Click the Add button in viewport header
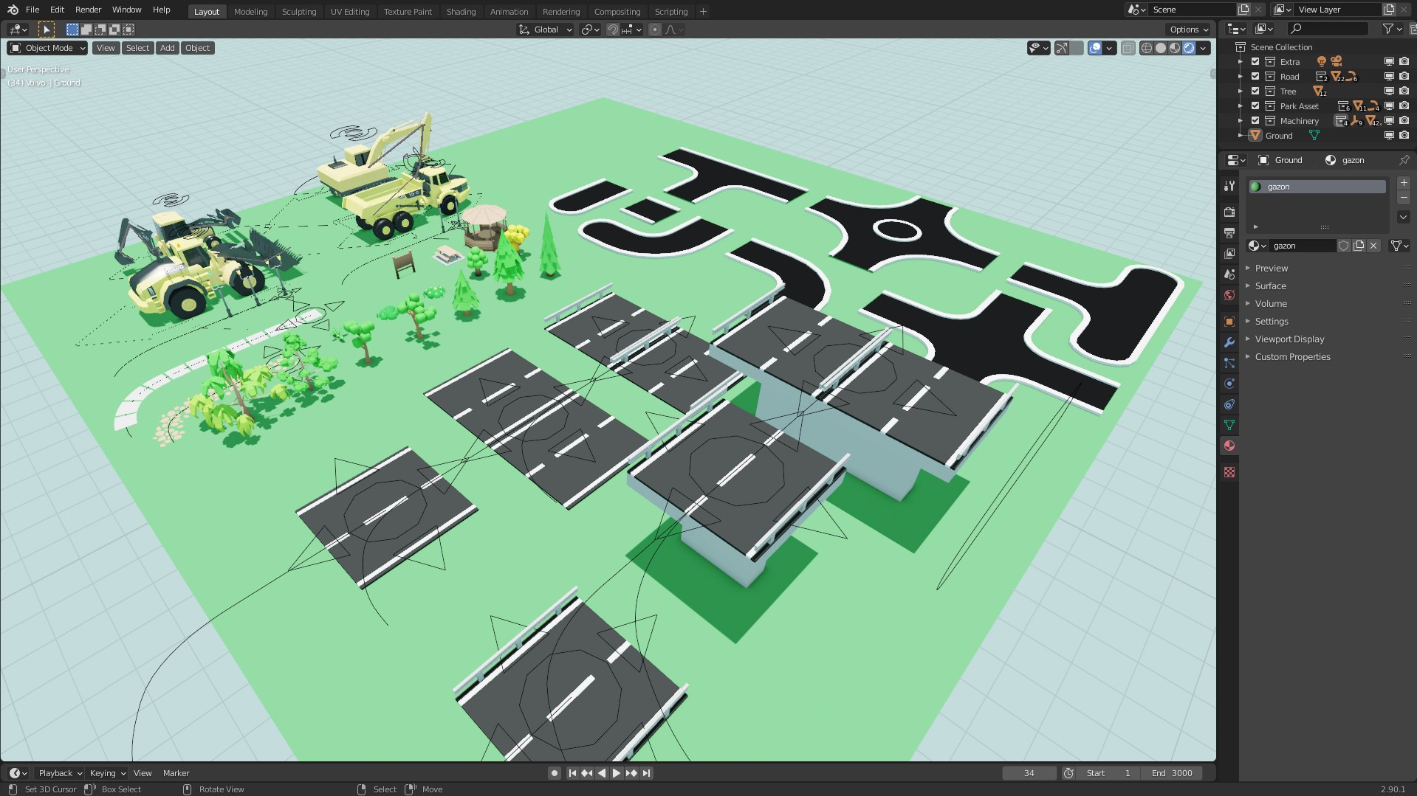1417x796 pixels. (x=167, y=47)
